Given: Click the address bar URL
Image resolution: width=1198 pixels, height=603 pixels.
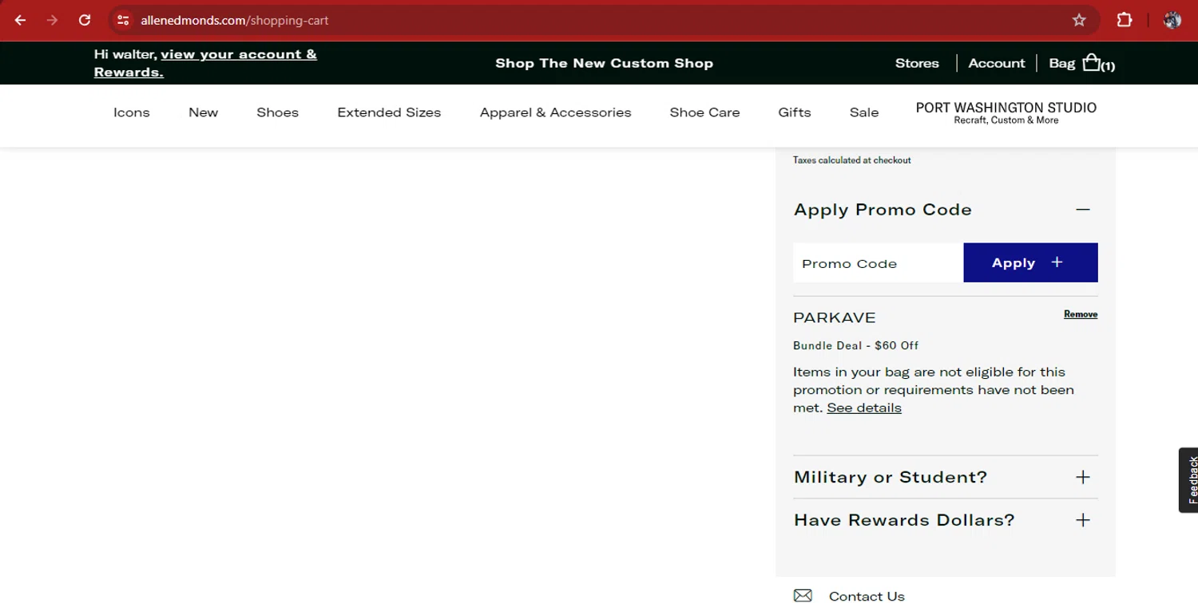Looking at the screenshot, I should pos(235,21).
